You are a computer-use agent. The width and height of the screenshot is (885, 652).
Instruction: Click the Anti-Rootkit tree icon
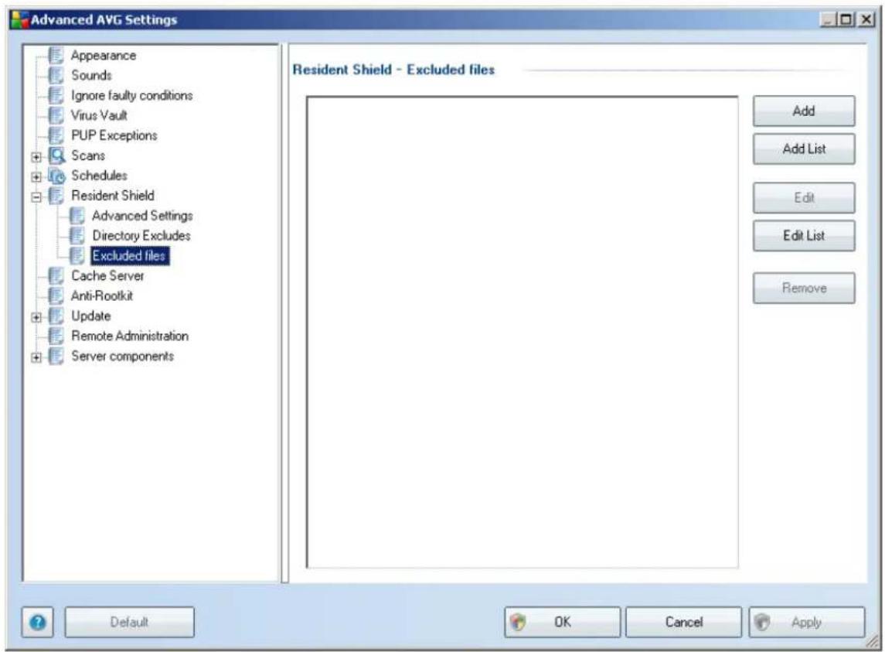click(x=56, y=295)
